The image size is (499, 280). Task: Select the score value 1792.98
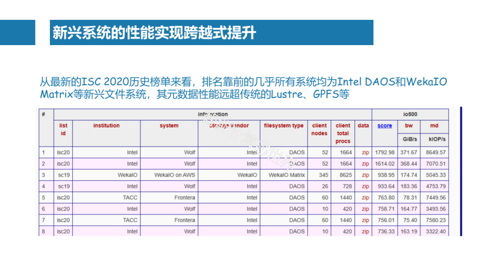click(385, 152)
